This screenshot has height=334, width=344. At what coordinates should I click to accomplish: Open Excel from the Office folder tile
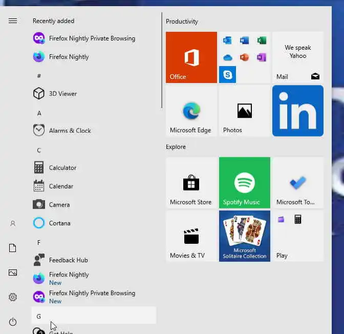(x=262, y=40)
